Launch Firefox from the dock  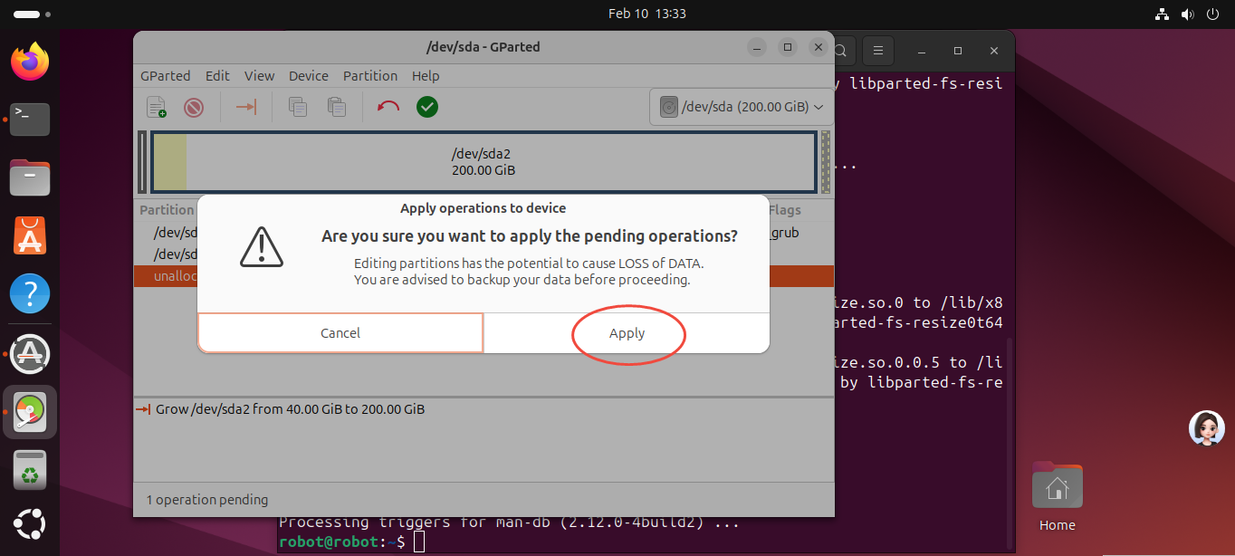(30, 62)
